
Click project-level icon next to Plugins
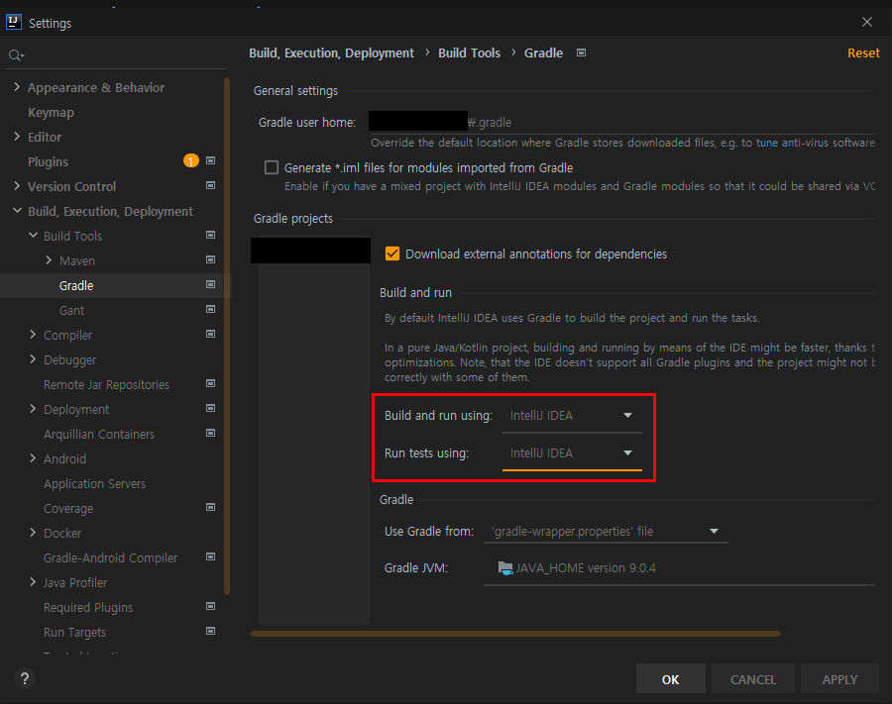point(210,160)
